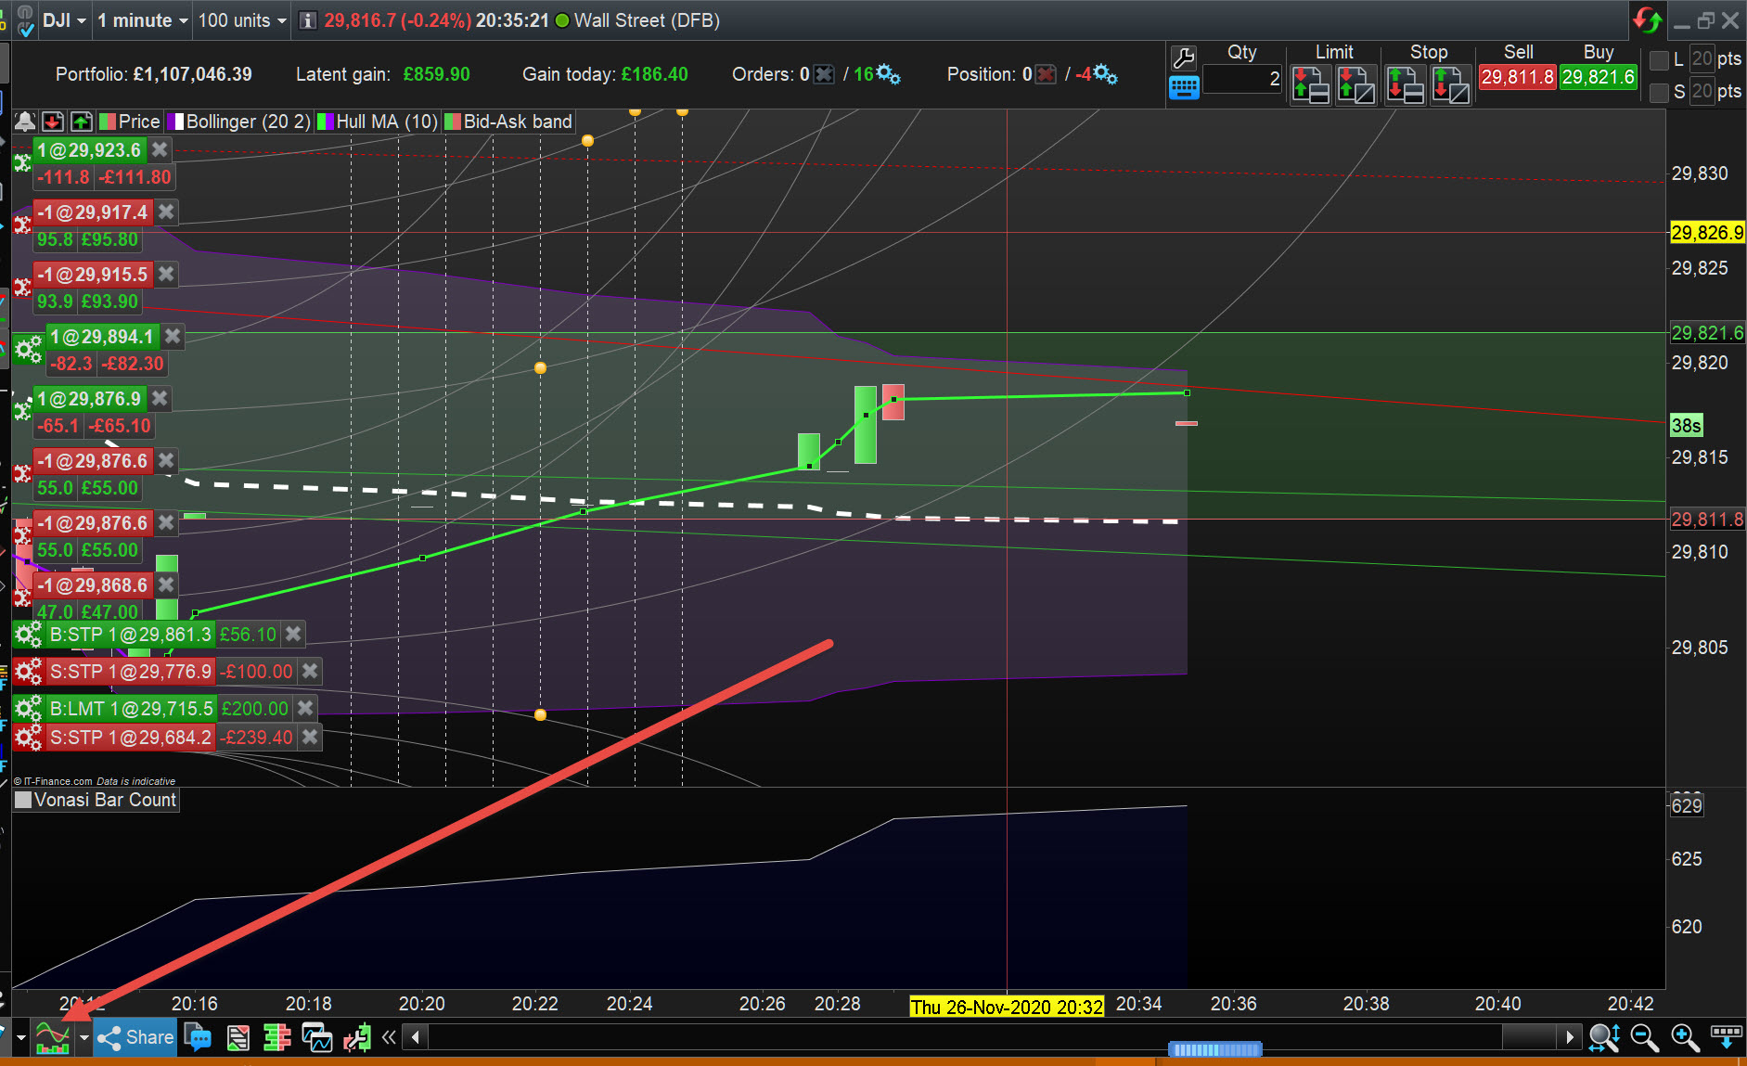The height and width of the screenshot is (1066, 1747).
Task: Close the -1@29,915.5 position
Action: click(166, 274)
